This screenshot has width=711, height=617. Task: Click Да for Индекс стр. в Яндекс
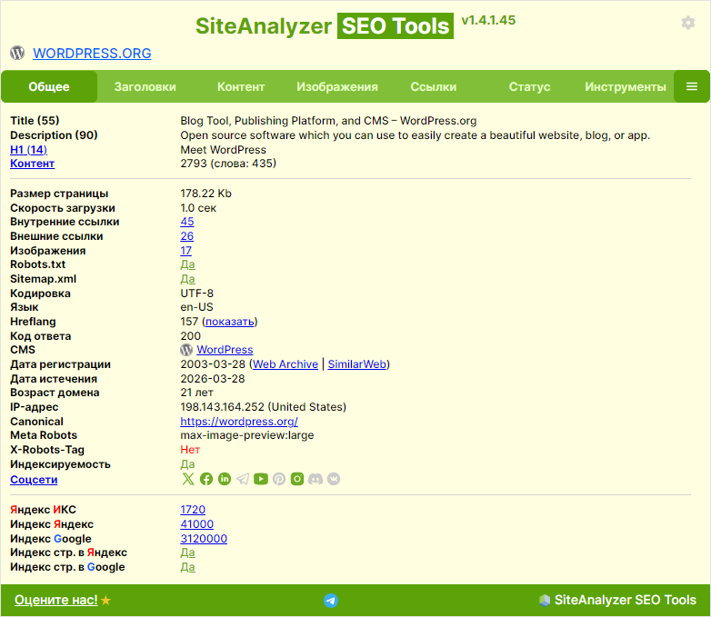tap(187, 552)
